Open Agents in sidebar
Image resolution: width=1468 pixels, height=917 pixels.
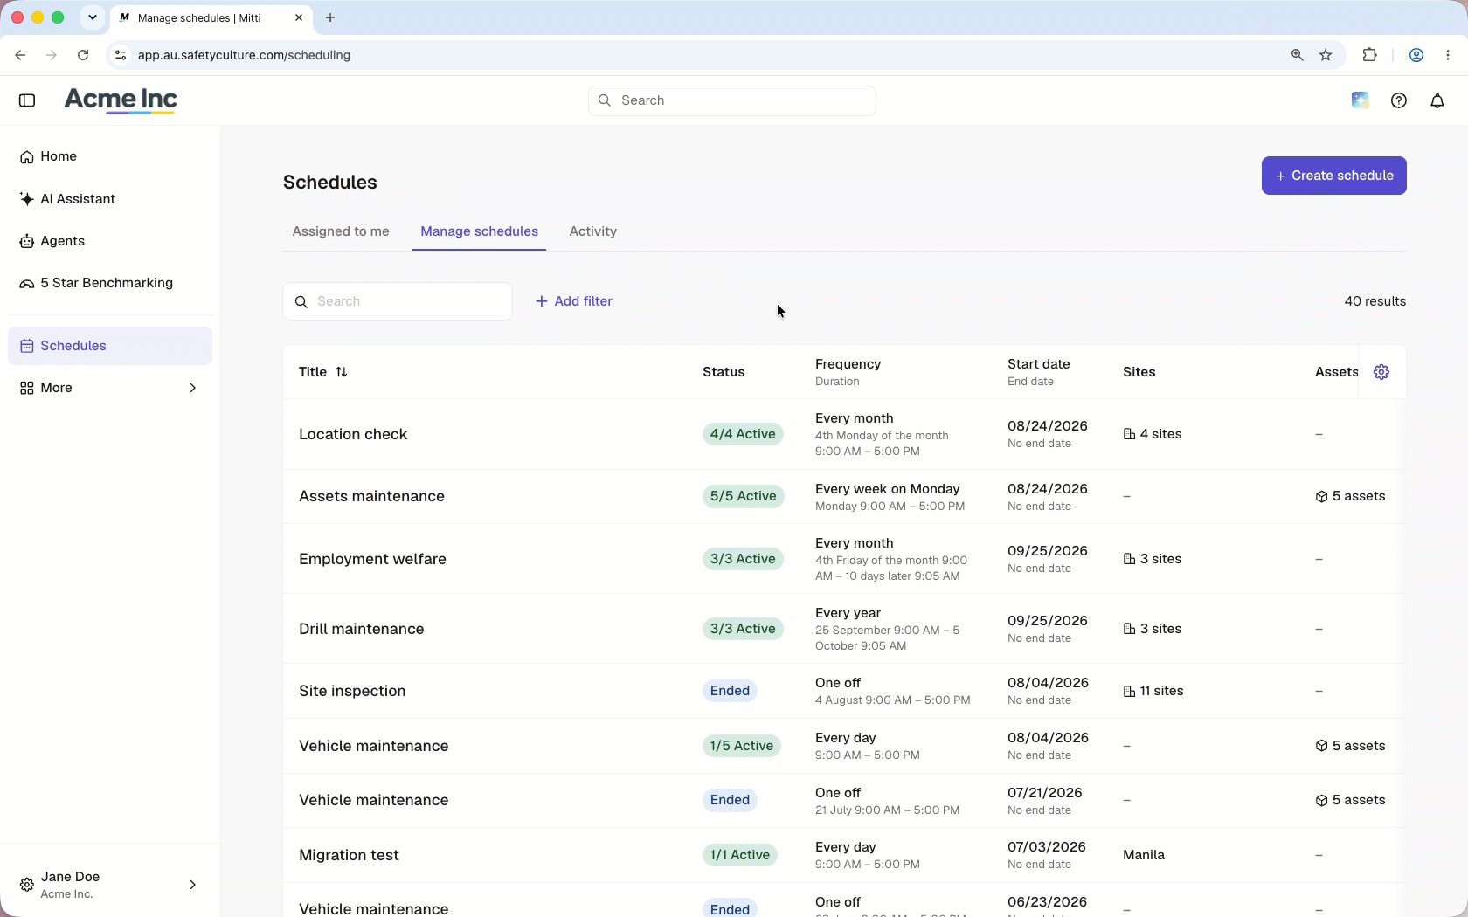pos(110,241)
